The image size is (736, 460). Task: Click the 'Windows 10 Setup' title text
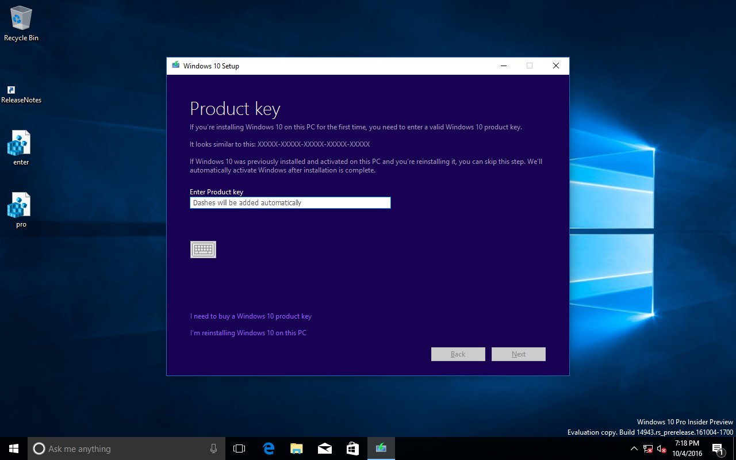click(x=211, y=66)
